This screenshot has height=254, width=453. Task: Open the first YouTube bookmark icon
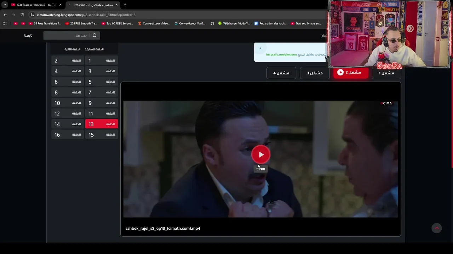[16, 24]
